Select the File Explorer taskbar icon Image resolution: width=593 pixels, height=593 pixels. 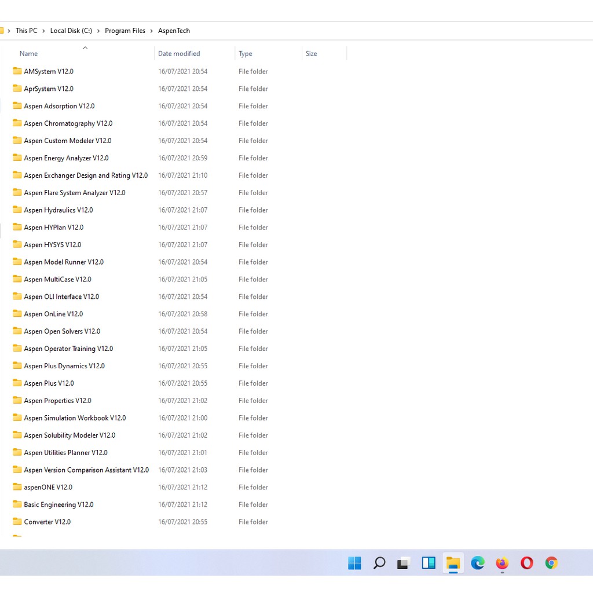tap(453, 563)
